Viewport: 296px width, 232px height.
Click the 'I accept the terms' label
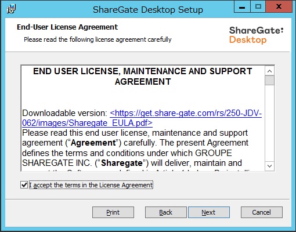click(x=91, y=185)
